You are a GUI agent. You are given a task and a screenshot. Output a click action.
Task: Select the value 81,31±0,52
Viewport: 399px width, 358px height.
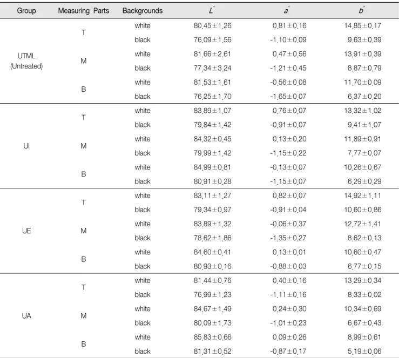(213, 352)
